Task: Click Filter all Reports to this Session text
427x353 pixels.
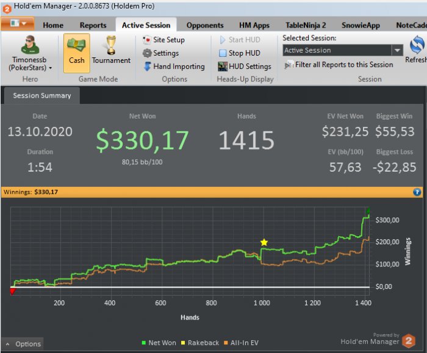Action: click(344, 65)
